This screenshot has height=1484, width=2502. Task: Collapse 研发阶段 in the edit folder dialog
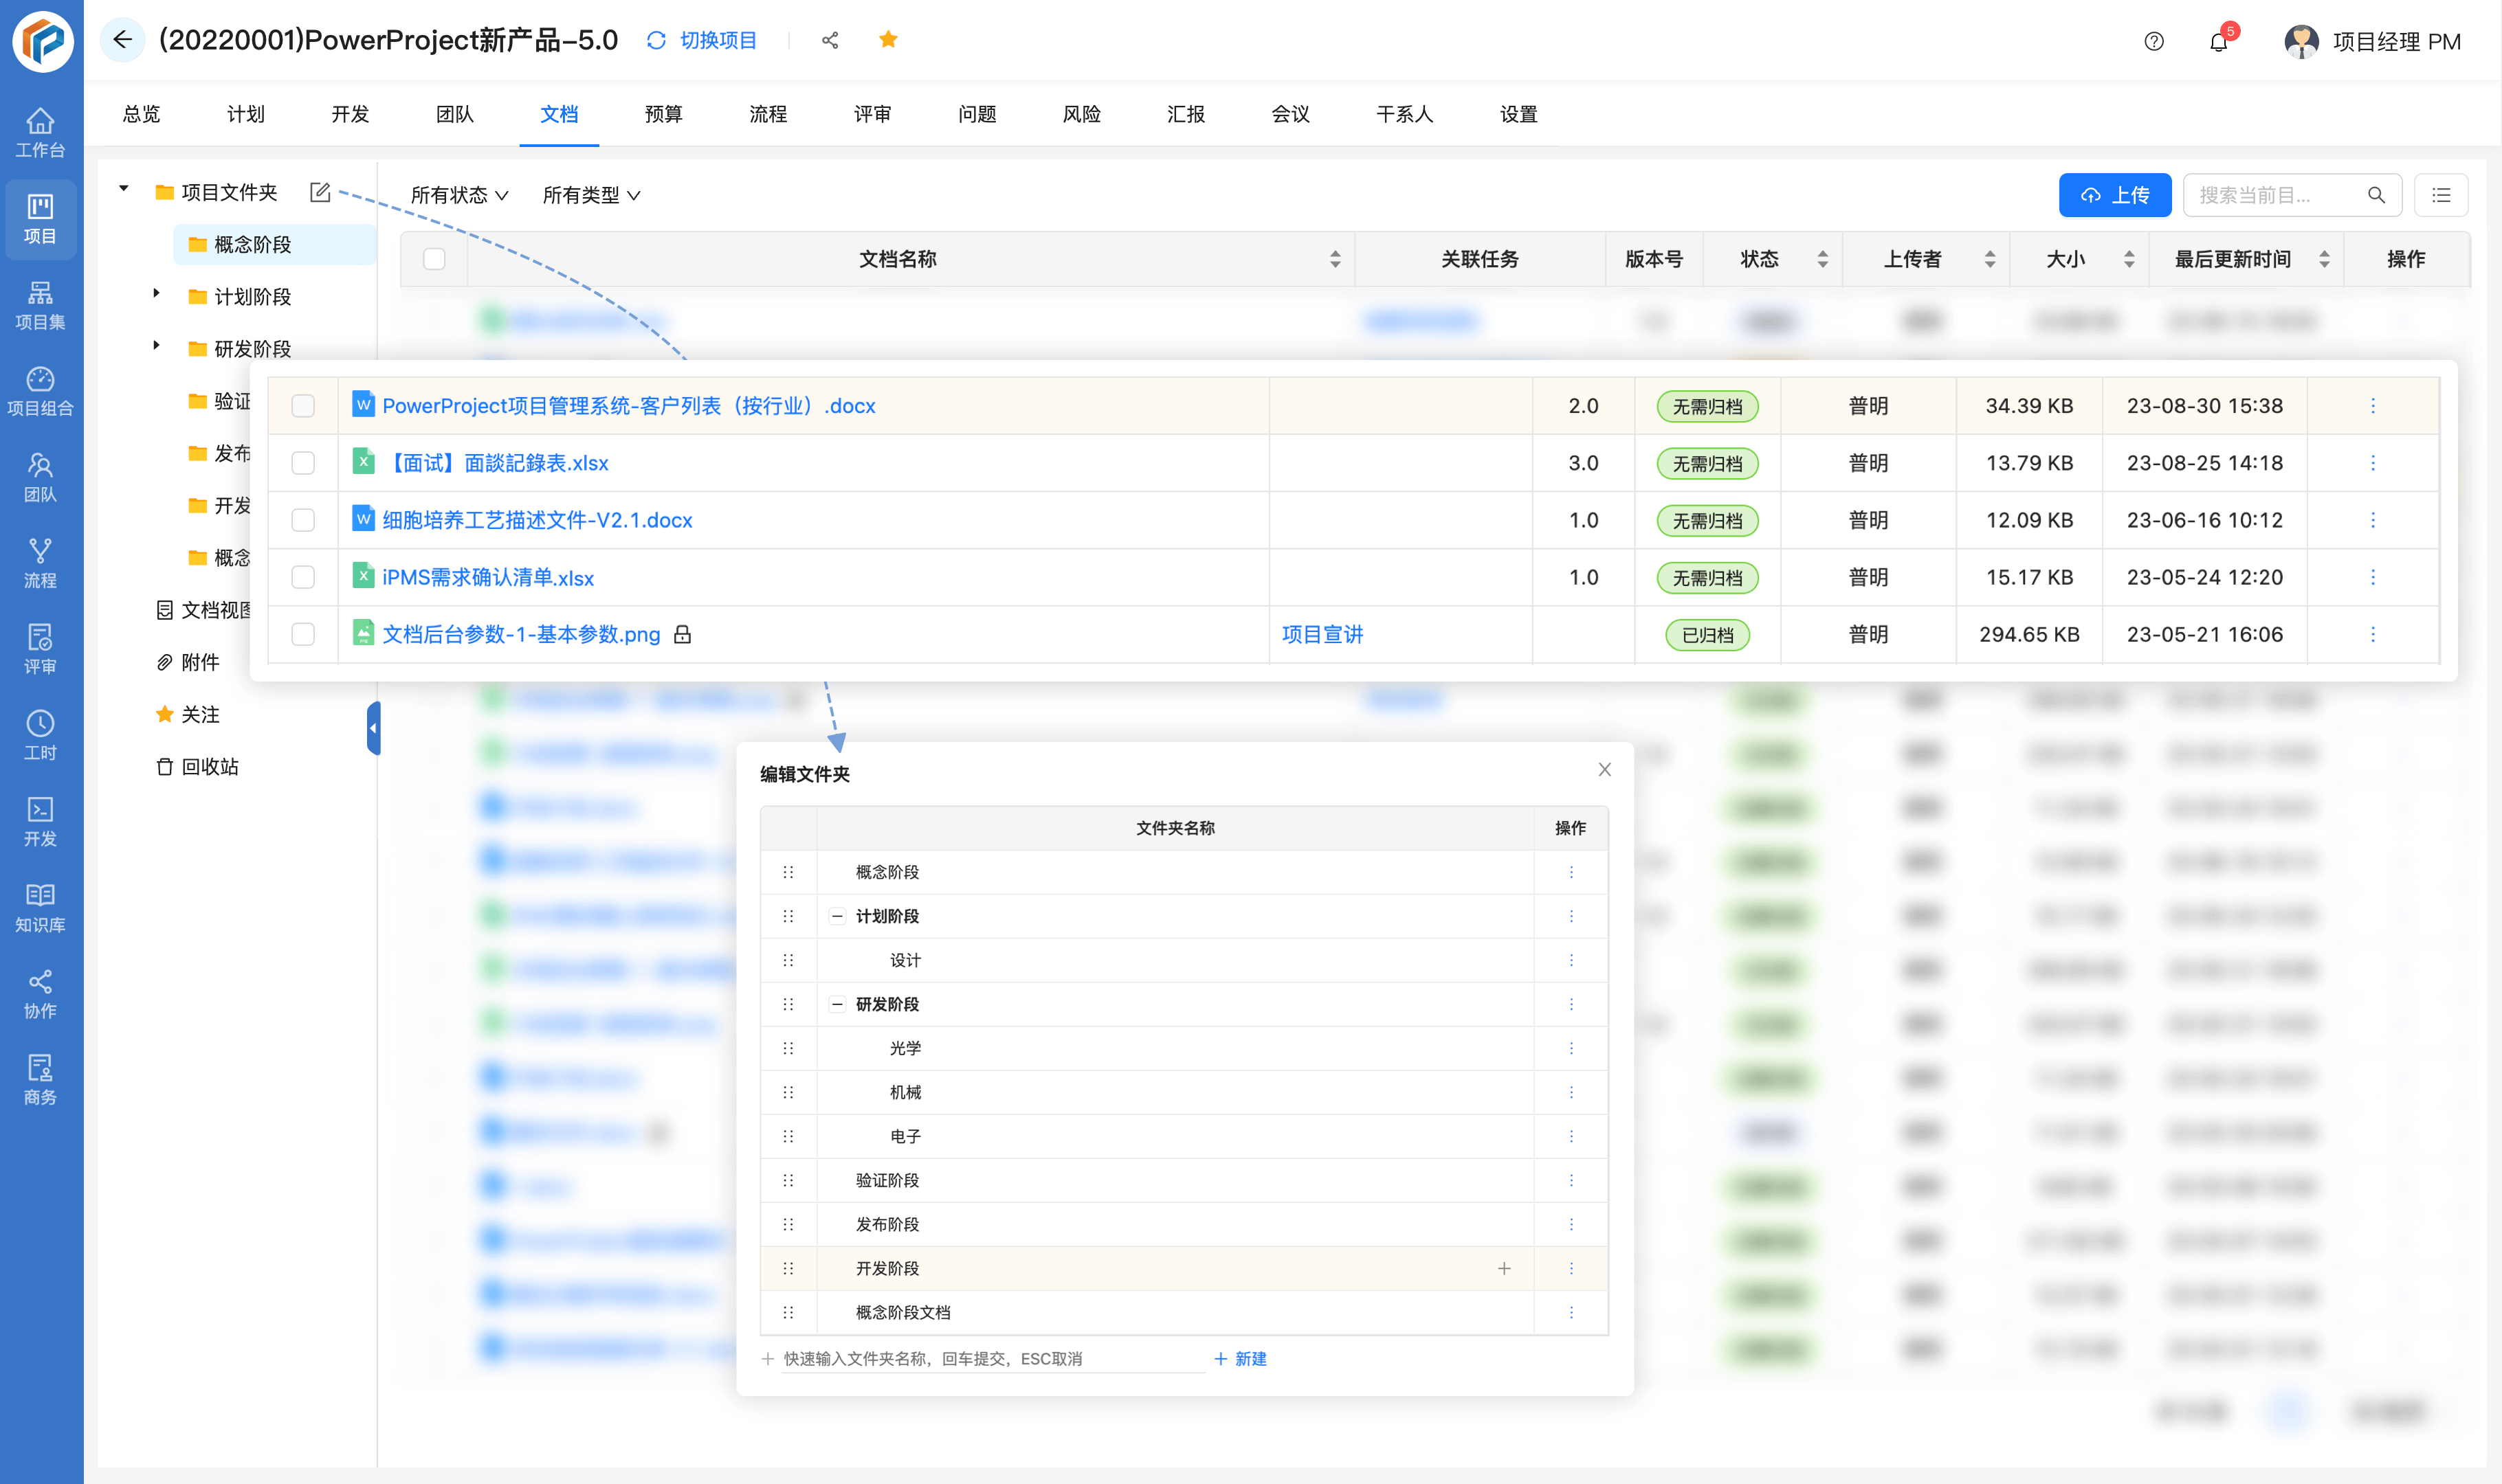coord(837,1004)
